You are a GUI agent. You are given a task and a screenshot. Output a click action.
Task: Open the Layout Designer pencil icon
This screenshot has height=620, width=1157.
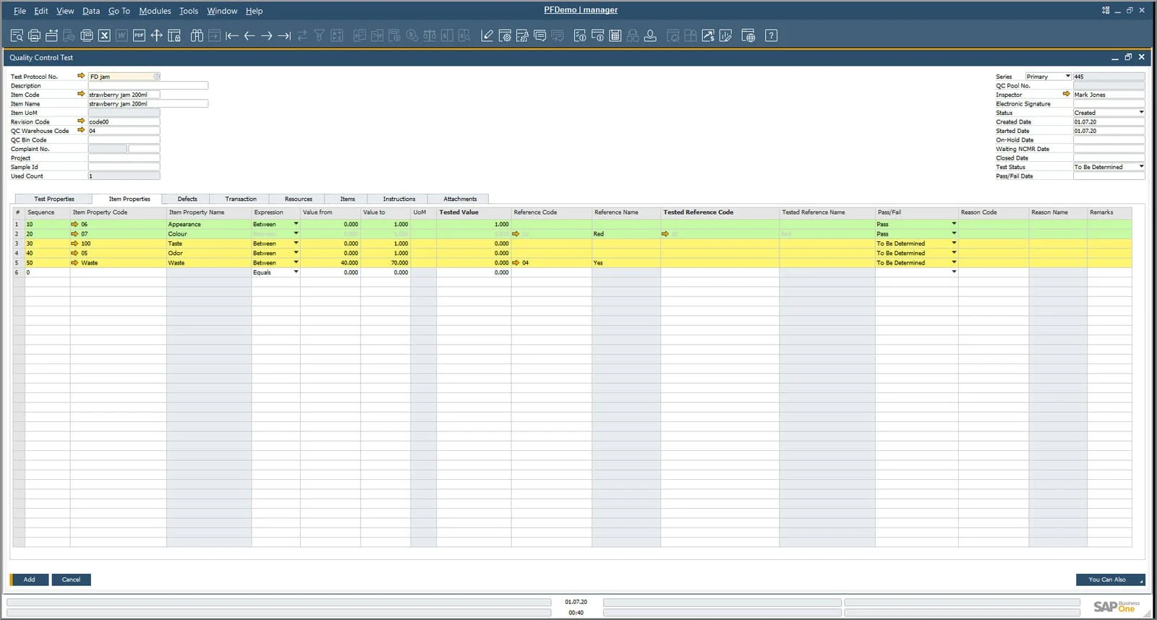pos(487,35)
